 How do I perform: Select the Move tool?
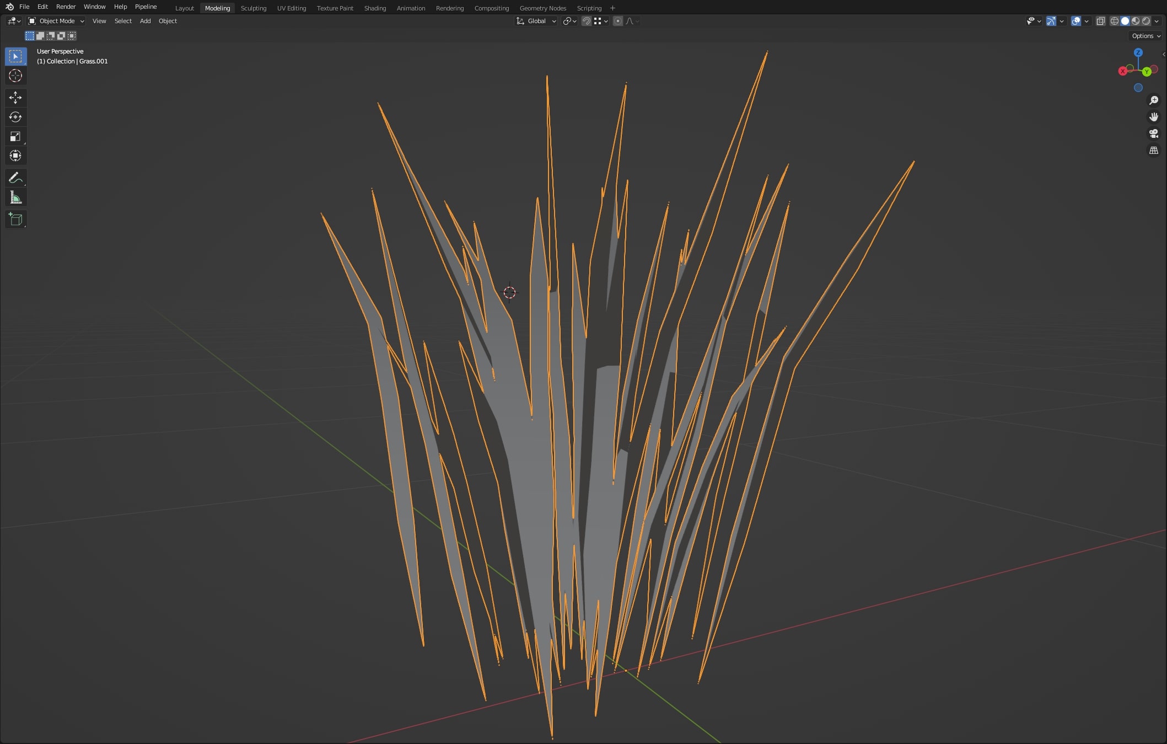(x=15, y=98)
